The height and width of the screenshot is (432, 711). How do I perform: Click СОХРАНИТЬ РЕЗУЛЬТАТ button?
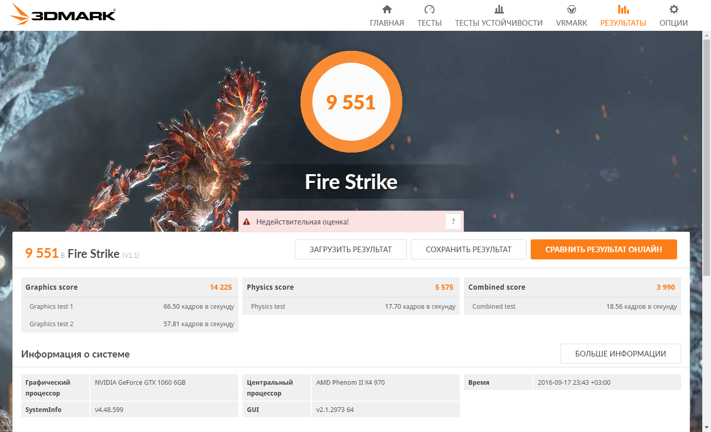[x=469, y=250]
